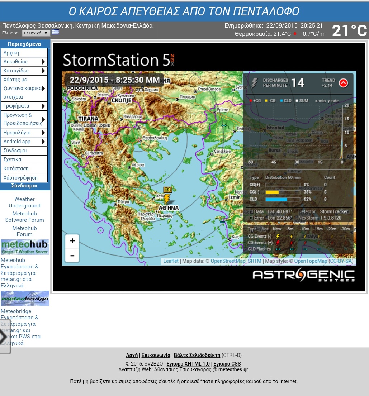Open the SRTM attribution link
The height and width of the screenshot is (396, 369).
pos(255,261)
